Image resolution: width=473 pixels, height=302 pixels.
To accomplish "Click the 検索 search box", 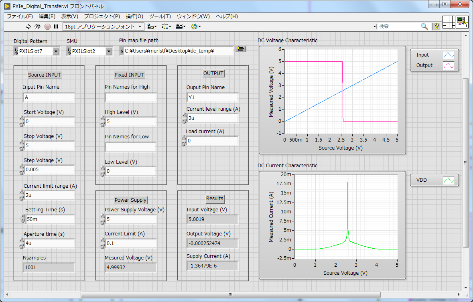I will (399, 26).
